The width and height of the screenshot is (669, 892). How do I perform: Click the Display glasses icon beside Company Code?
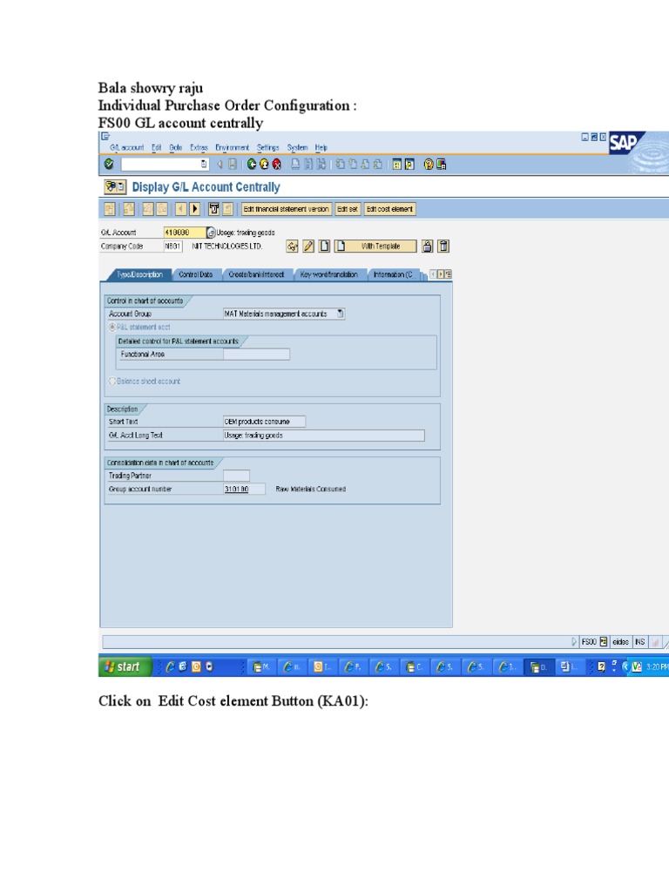pos(292,246)
